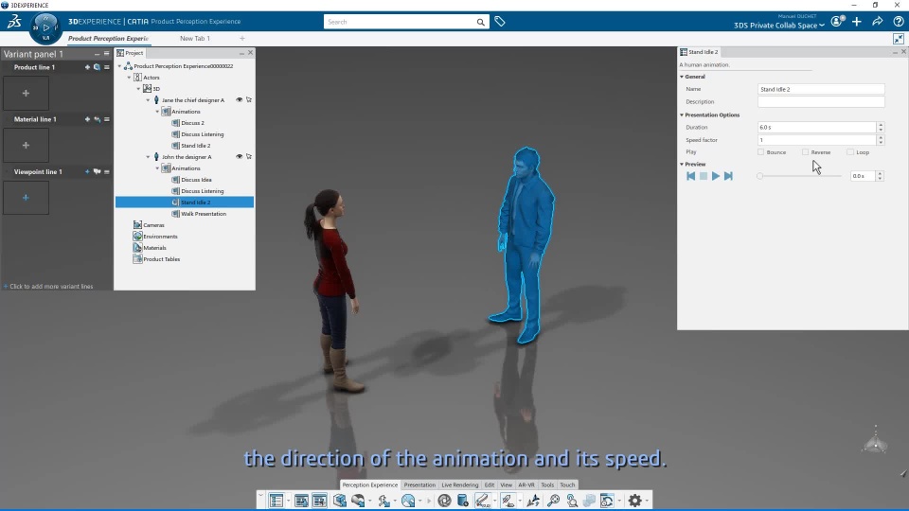Open Material line 1 hamburger menu
Viewport: 909px width, 511px height.
(107, 119)
